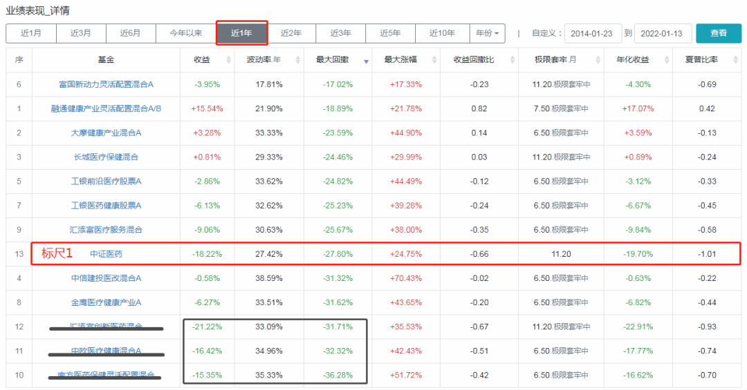Sort by 最大涨幅 column arrows
The image size is (747, 390).
[x=434, y=60]
